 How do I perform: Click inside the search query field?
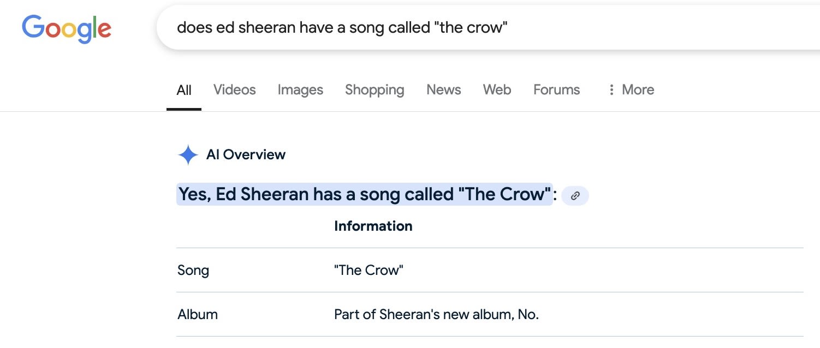point(488,27)
